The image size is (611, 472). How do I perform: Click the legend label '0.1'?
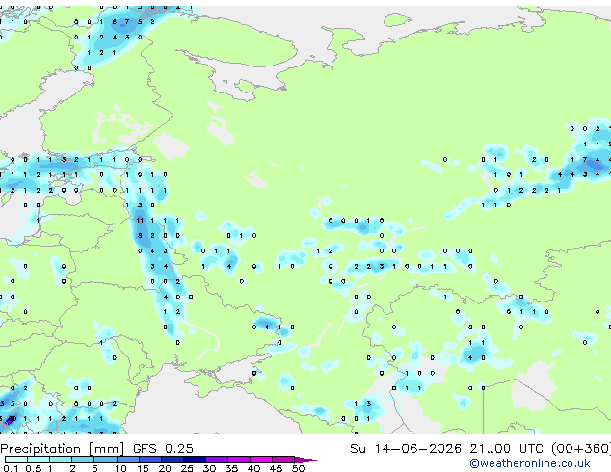12,468
